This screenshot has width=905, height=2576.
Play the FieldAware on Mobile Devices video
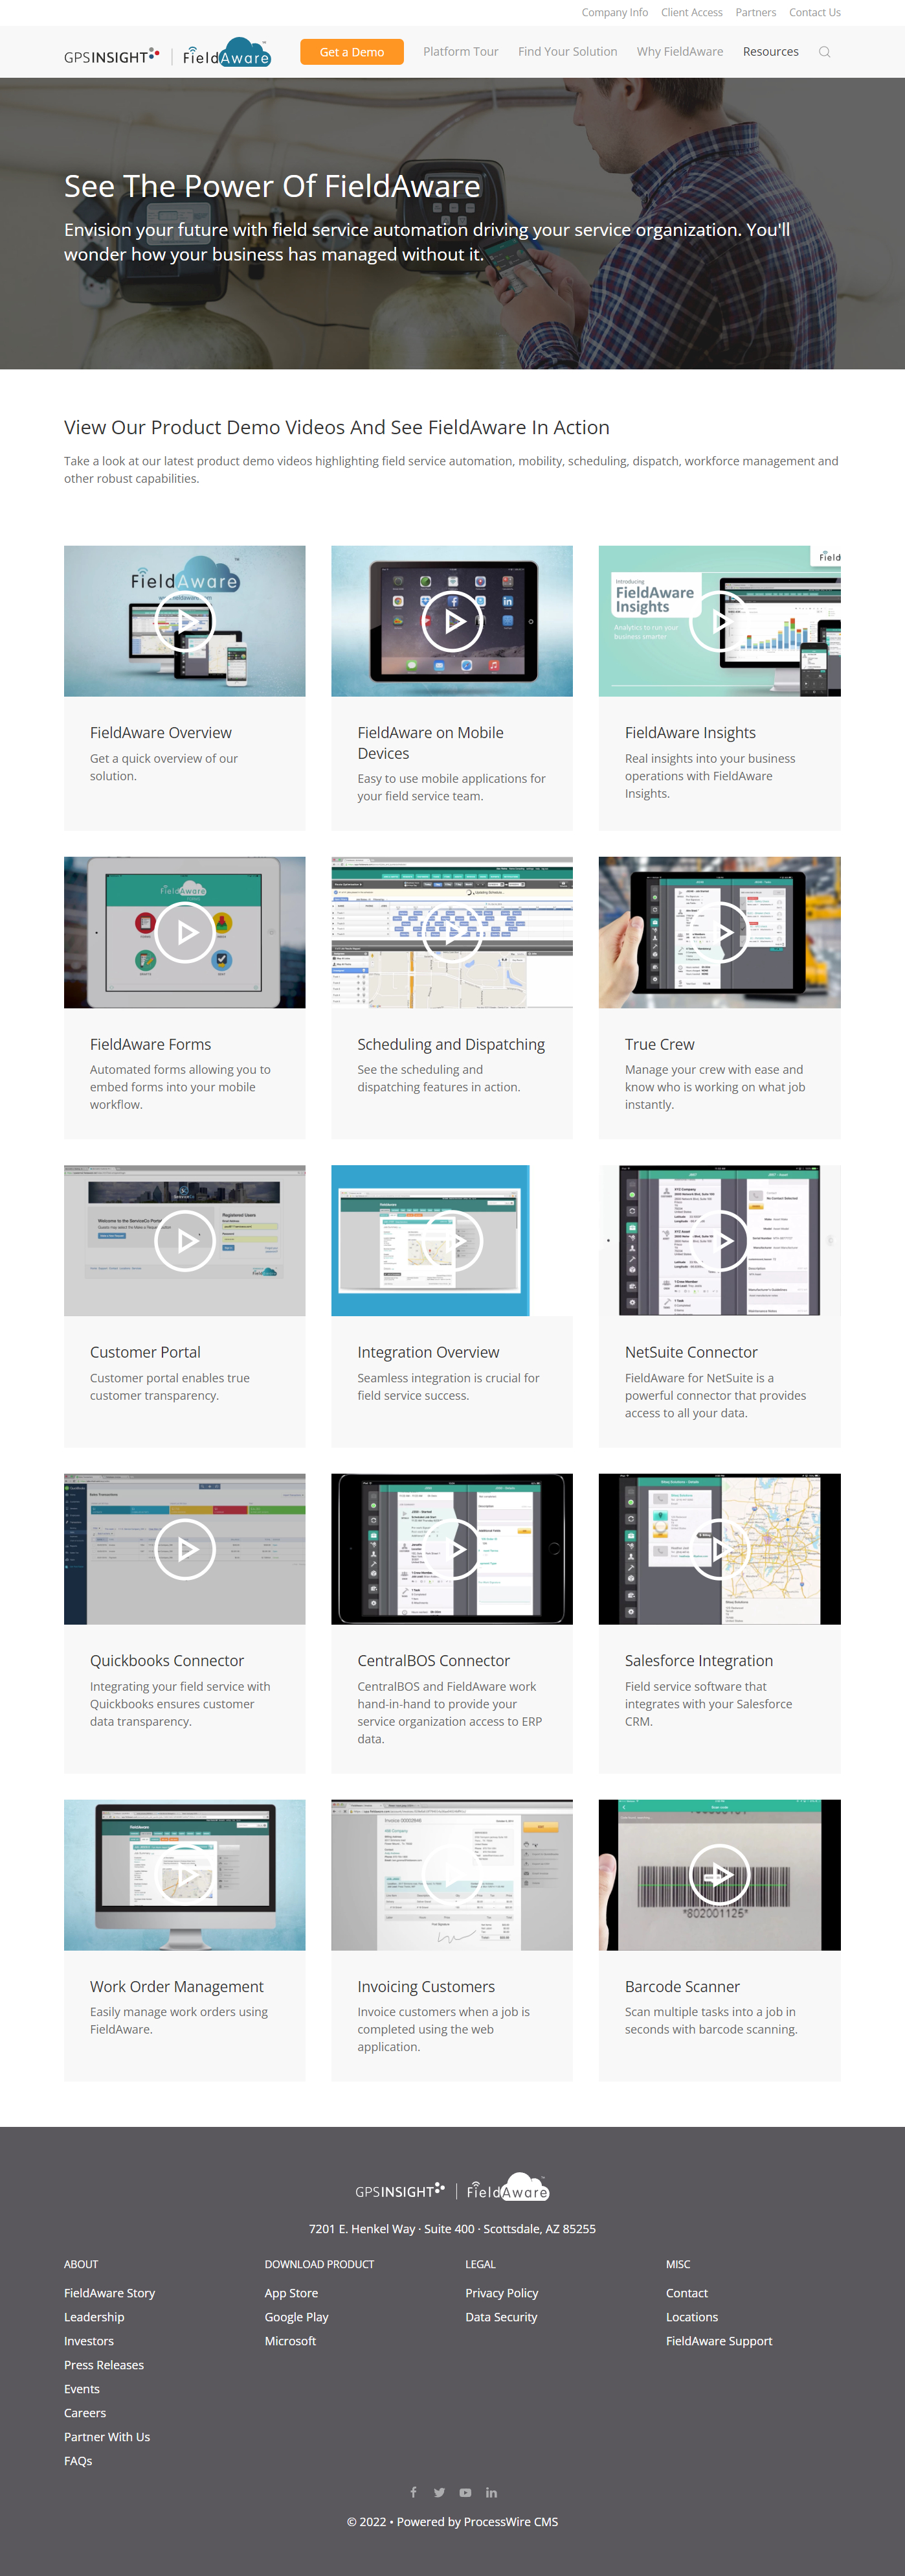point(451,621)
